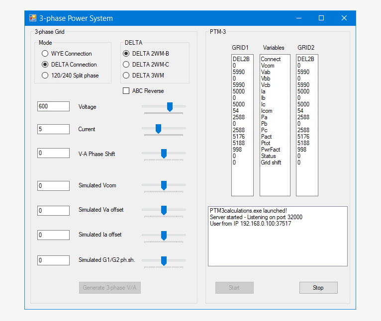Select Vcom in the Variables list

click(x=268, y=66)
